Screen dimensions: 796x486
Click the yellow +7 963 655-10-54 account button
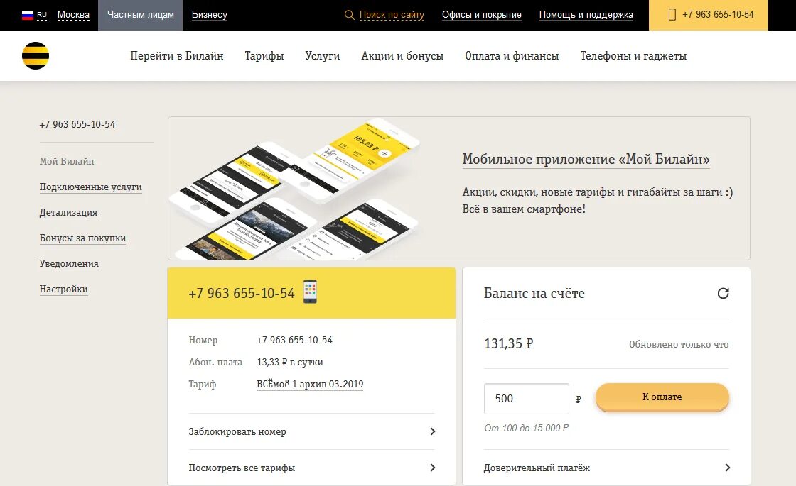pyautogui.click(x=708, y=15)
